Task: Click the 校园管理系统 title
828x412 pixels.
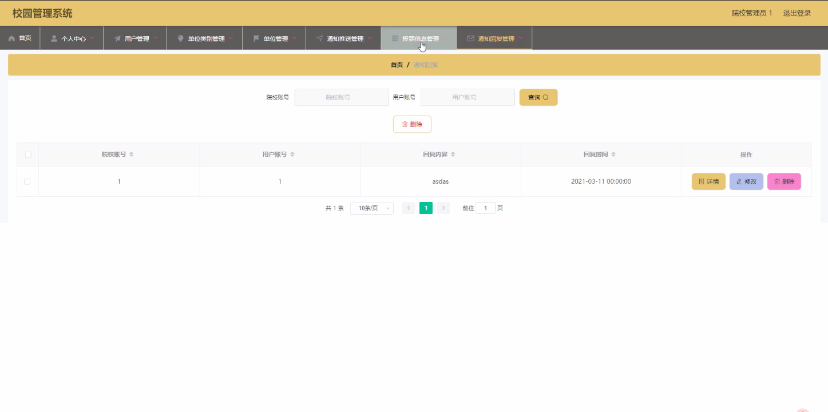Action: (x=42, y=13)
